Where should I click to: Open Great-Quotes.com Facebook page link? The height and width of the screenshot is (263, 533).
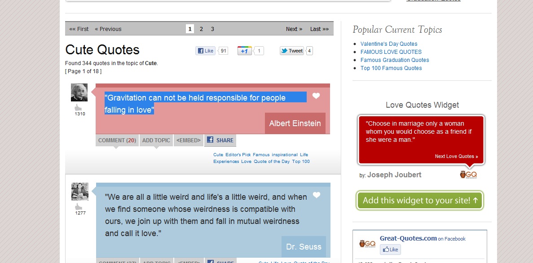pyautogui.click(x=408, y=238)
